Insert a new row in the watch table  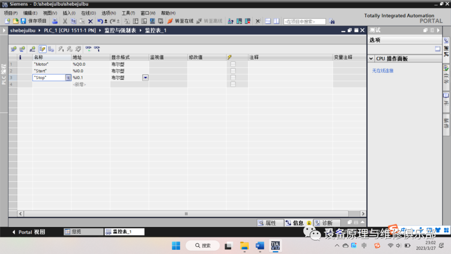13,49
